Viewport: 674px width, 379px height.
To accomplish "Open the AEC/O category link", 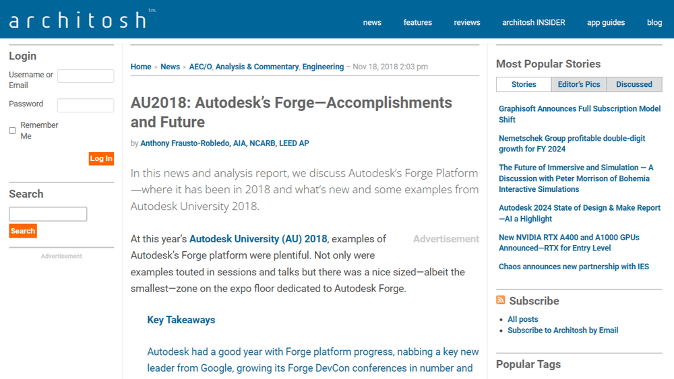I will pos(200,67).
